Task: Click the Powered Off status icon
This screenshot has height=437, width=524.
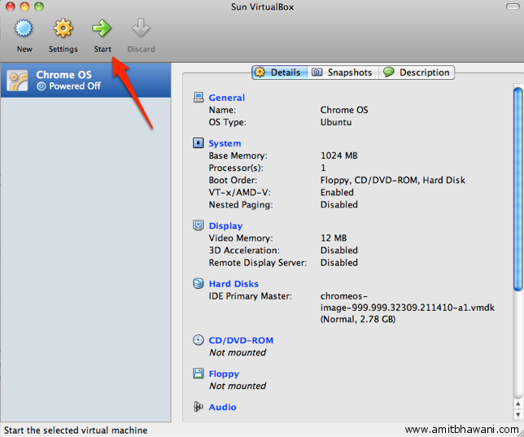Action: pos(41,86)
